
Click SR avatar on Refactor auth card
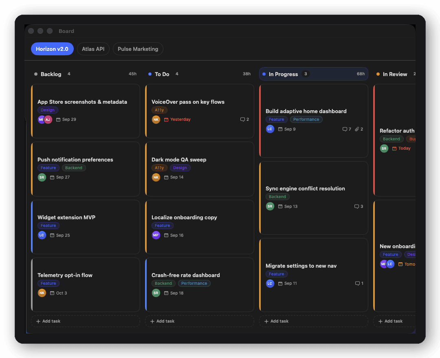coord(384,148)
